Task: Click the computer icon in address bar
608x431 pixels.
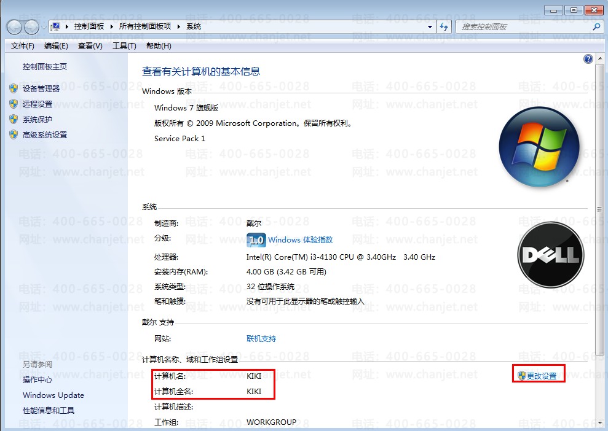Action: (56, 26)
